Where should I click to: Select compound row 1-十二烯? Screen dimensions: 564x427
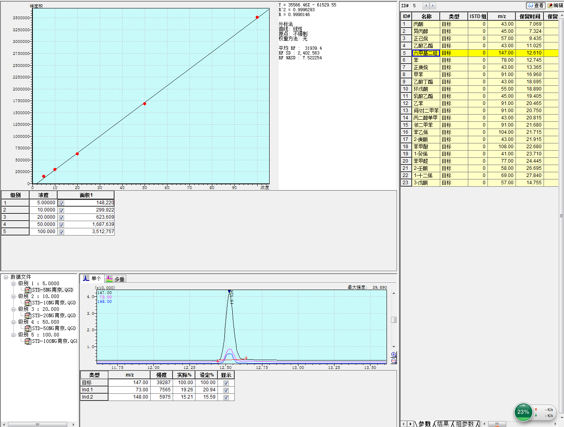point(479,175)
